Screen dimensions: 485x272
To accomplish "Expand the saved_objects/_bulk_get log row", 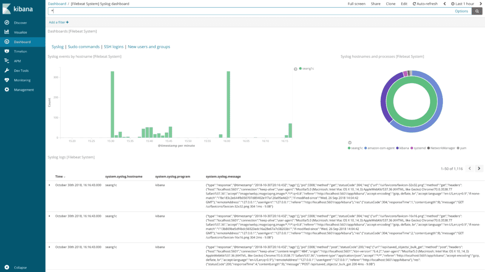I will pos(49,246).
